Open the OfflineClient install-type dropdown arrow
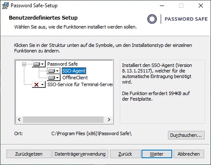Image resolution: width=211 pixels, height=165 pixels. (x=57, y=78)
